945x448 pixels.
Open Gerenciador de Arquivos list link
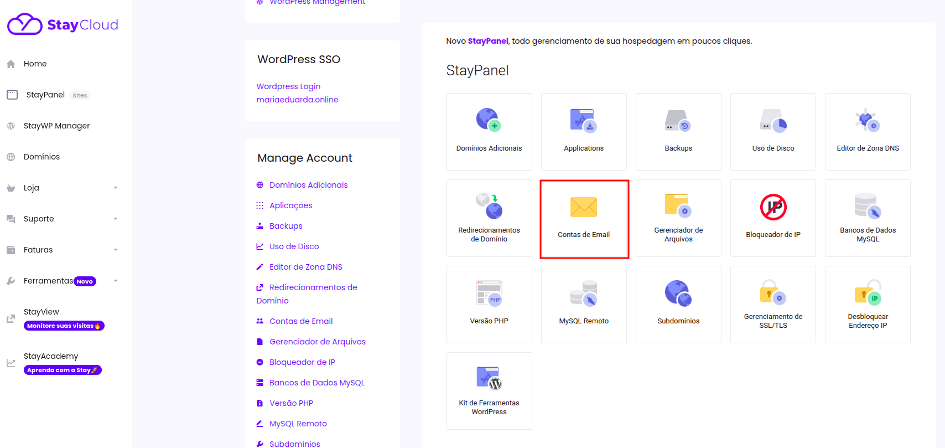click(x=317, y=342)
